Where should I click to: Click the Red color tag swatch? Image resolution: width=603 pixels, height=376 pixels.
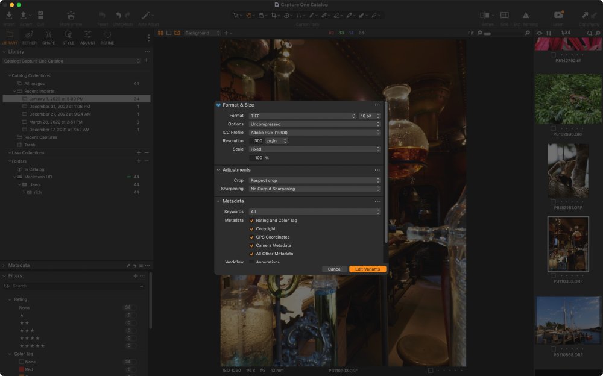(22, 369)
